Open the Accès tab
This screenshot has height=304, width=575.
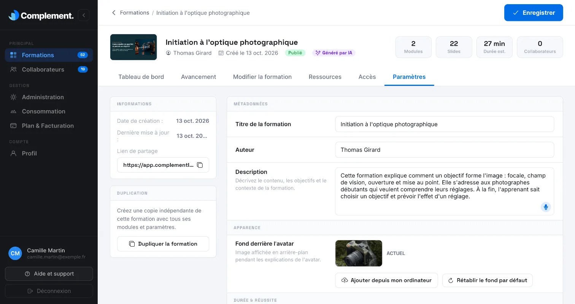[367, 77]
